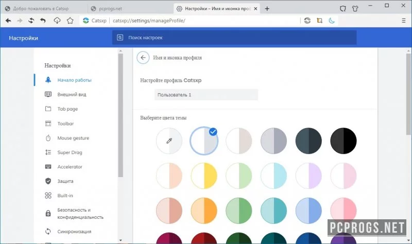Close the Настройки tab
Viewport: 412px width, 244px height.
255,9
